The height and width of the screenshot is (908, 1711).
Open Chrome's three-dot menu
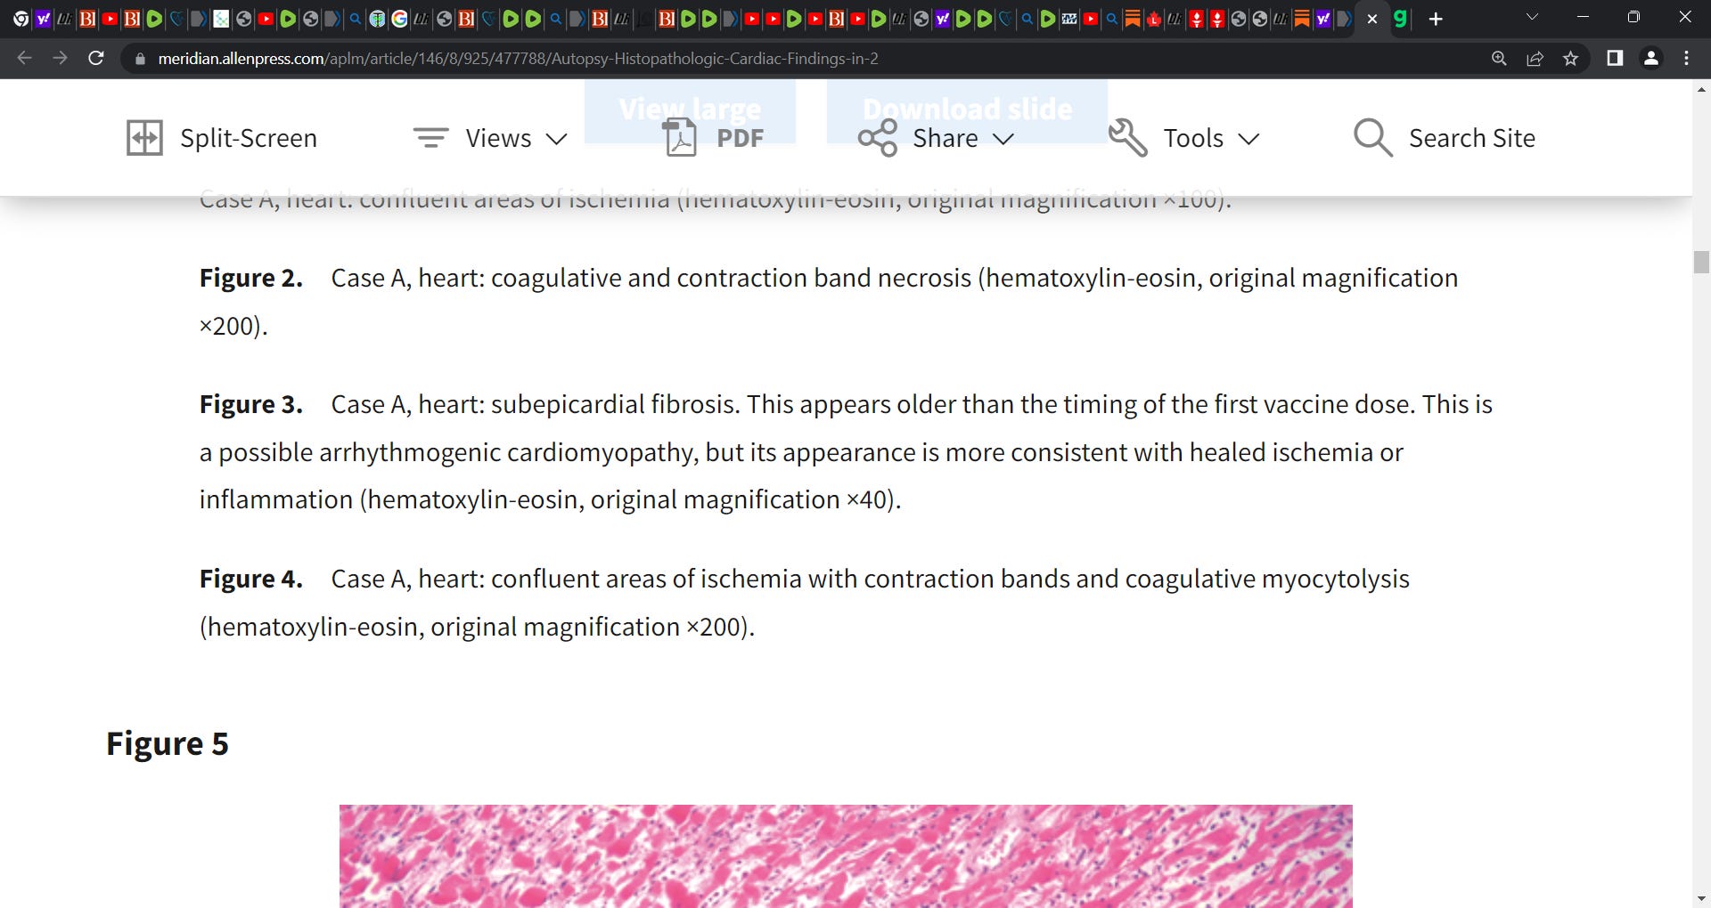1686,58
